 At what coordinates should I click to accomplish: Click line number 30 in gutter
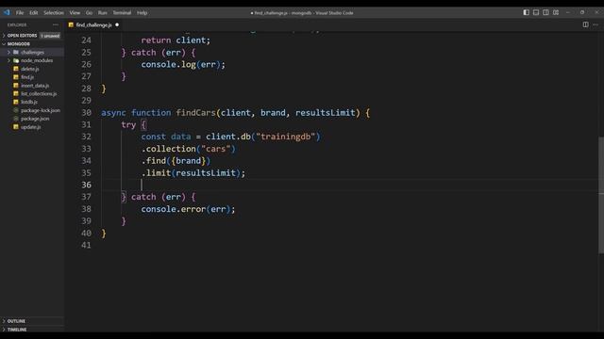pos(86,113)
